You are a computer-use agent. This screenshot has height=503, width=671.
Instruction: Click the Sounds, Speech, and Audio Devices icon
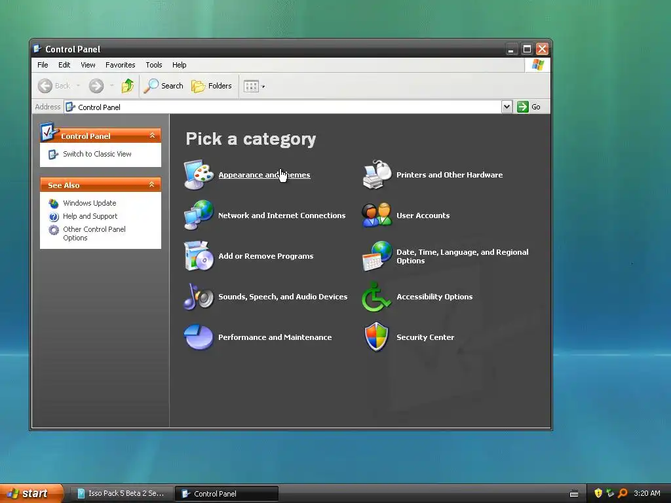[199, 297]
